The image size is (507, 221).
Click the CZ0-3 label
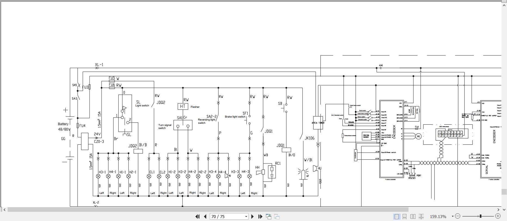click(x=99, y=141)
